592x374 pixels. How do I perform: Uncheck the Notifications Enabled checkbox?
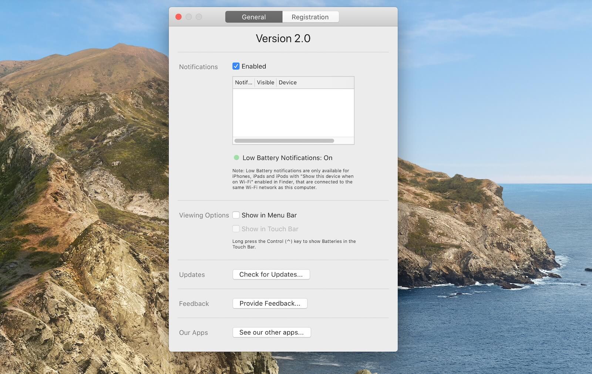pos(236,66)
